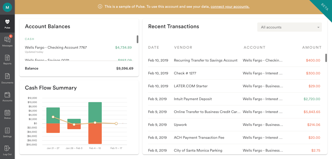Open the Settings sidebar icon
This screenshot has height=159, width=332.
[x=7, y=131]
